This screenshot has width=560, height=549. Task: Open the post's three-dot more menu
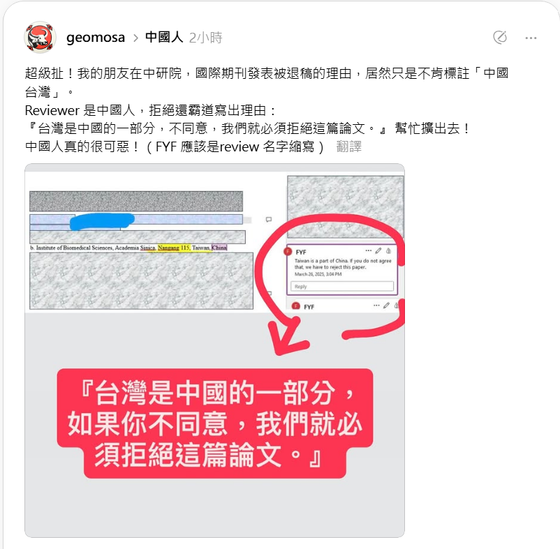coord(531,38)
